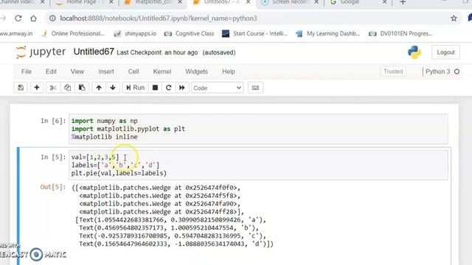This screenshot has width=472, height=265.
Task: Cut selected cells with the scissors icon
Action: 53,88
